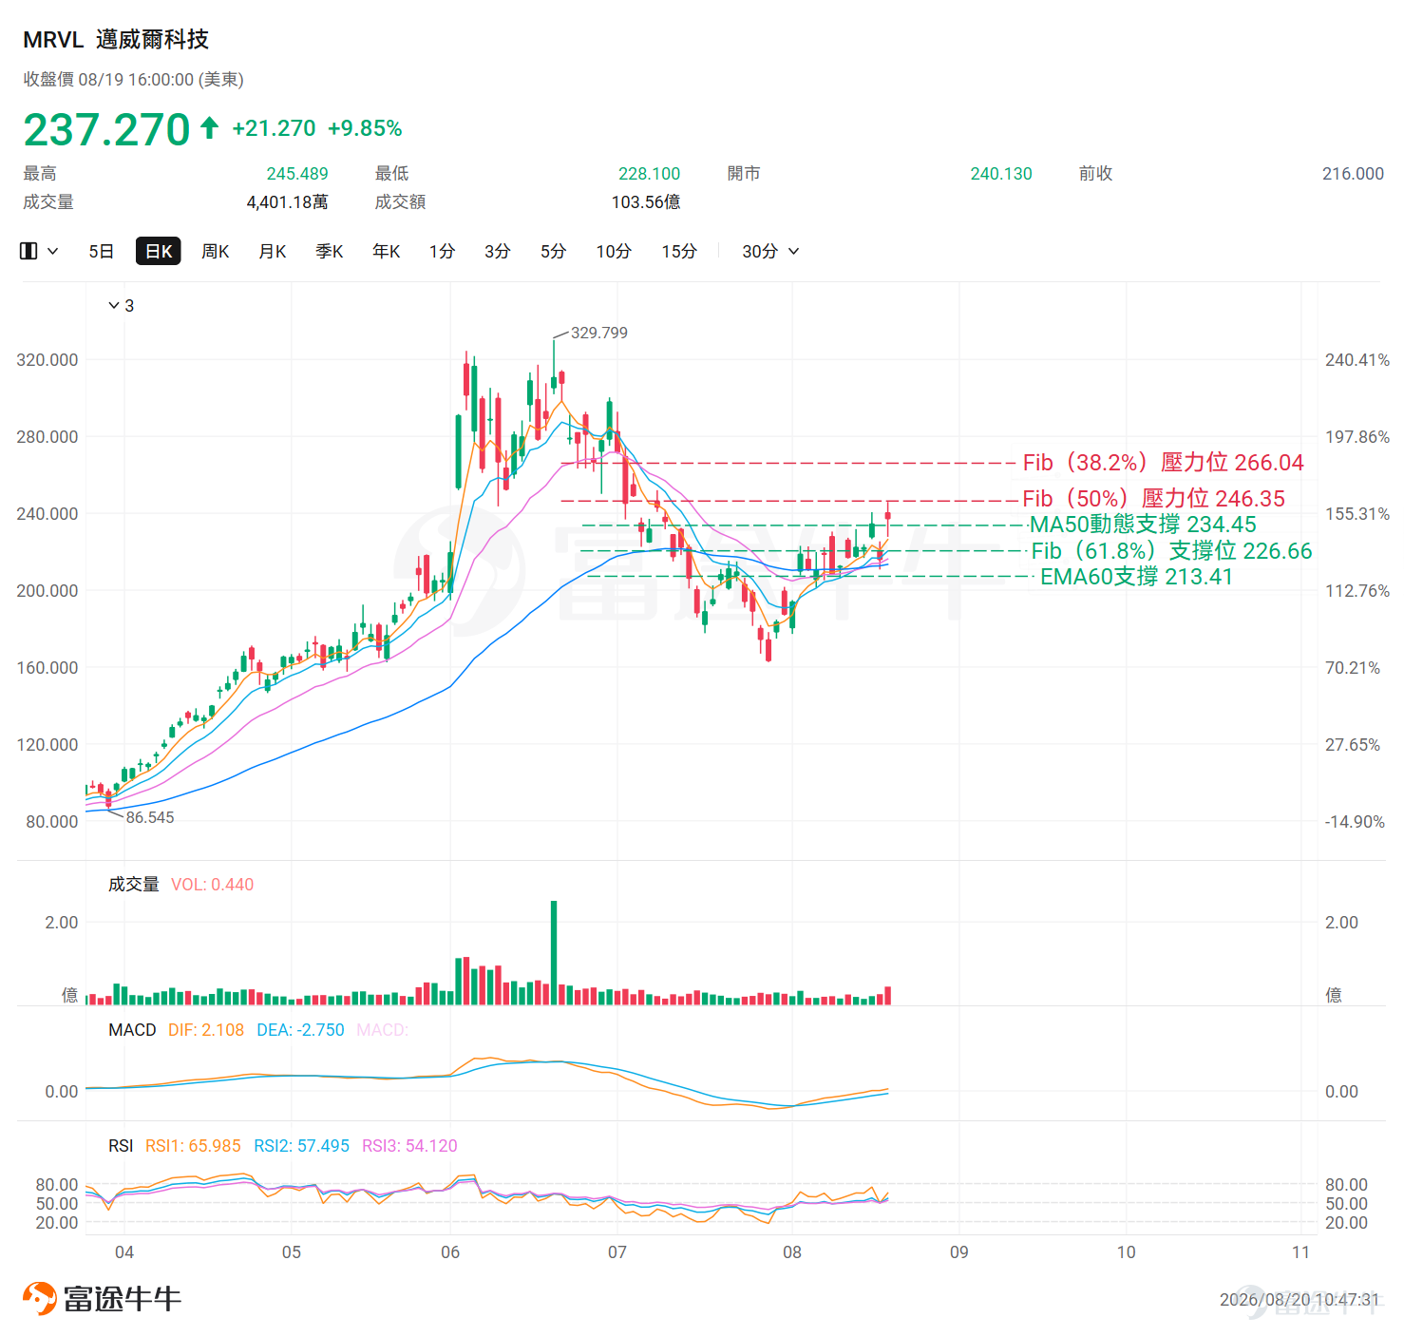This screenshot has height=1337, width=1404.
Task: Click the tallest green volume bar
Action: click(x=554, y=953)
